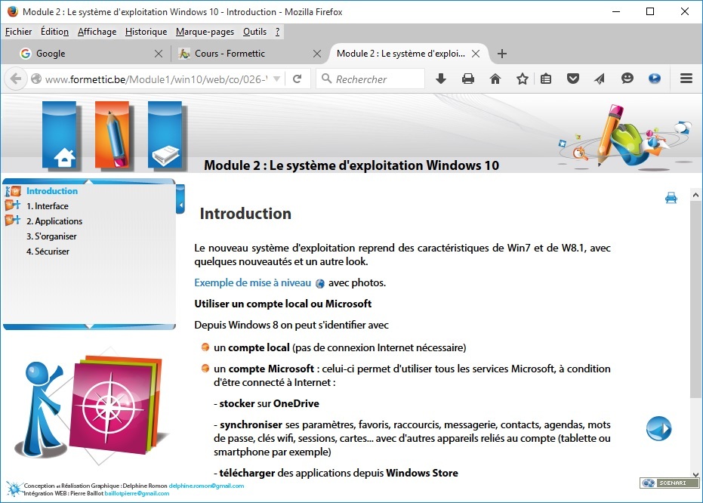Expand the 2. Applications tree node

coord(13,220)
